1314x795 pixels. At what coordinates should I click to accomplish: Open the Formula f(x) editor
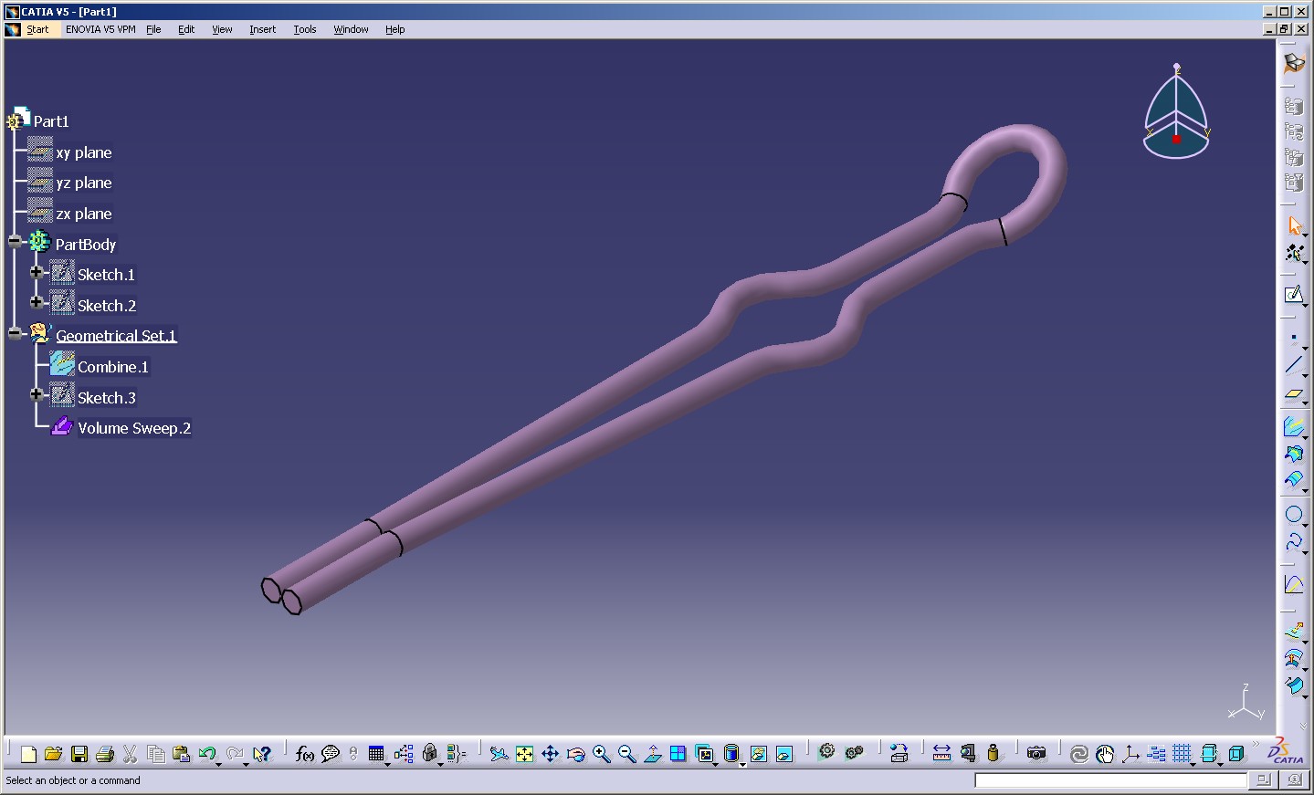point(305,754)
